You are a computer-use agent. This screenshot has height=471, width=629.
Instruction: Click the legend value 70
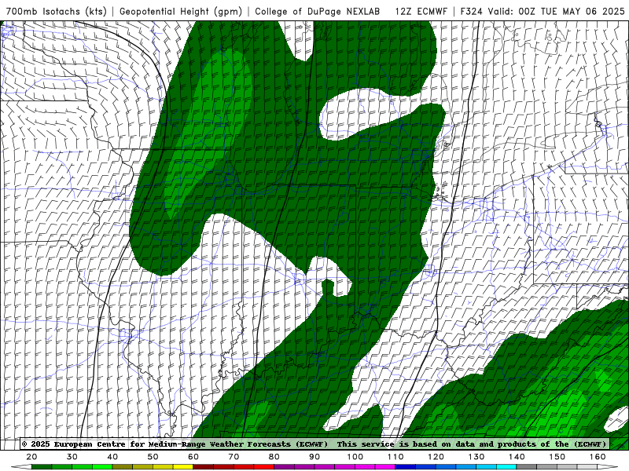[x=234, y=457]
